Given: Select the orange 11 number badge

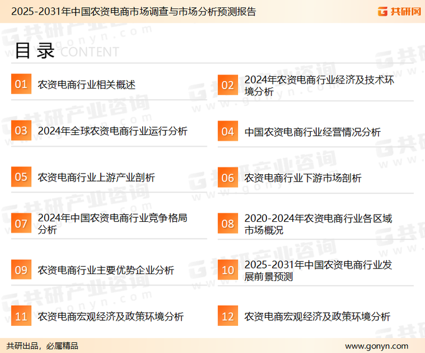Looking at the screenshot, I should (21, 316).
